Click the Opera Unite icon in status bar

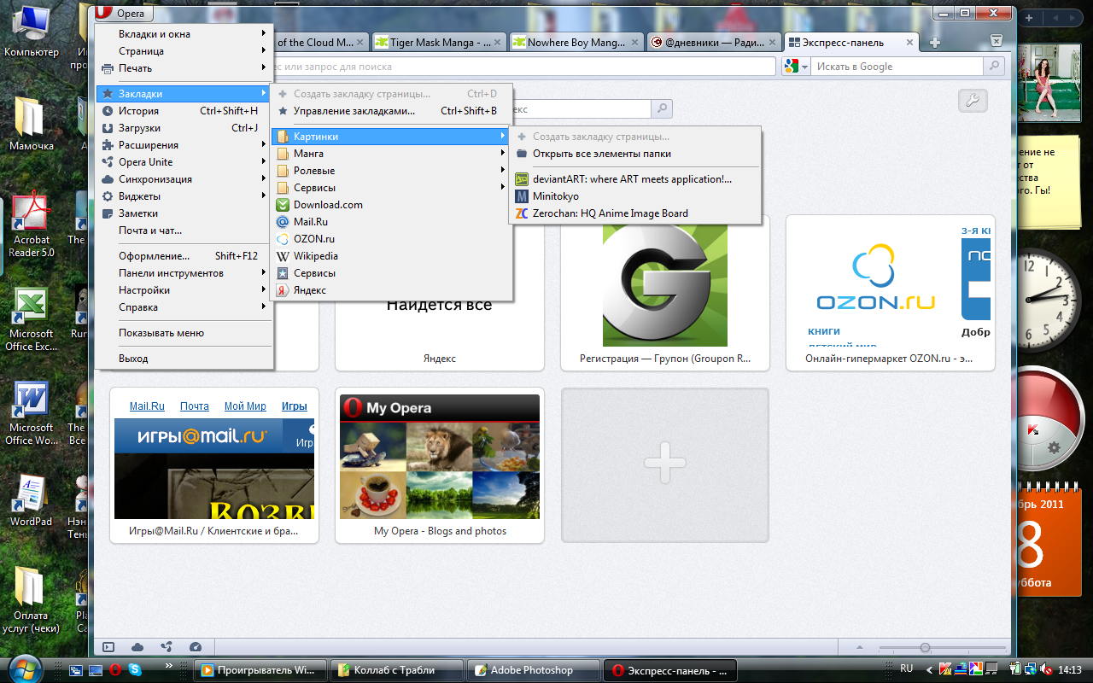[167, 647]
